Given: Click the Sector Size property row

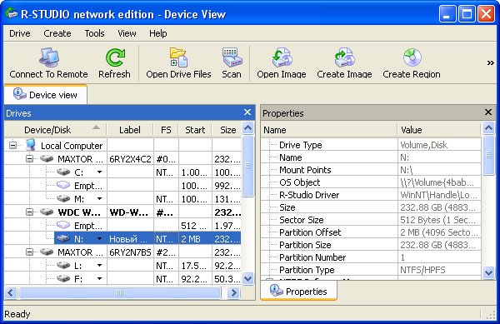Looking at the screenshot, I should tap(371, 220).
